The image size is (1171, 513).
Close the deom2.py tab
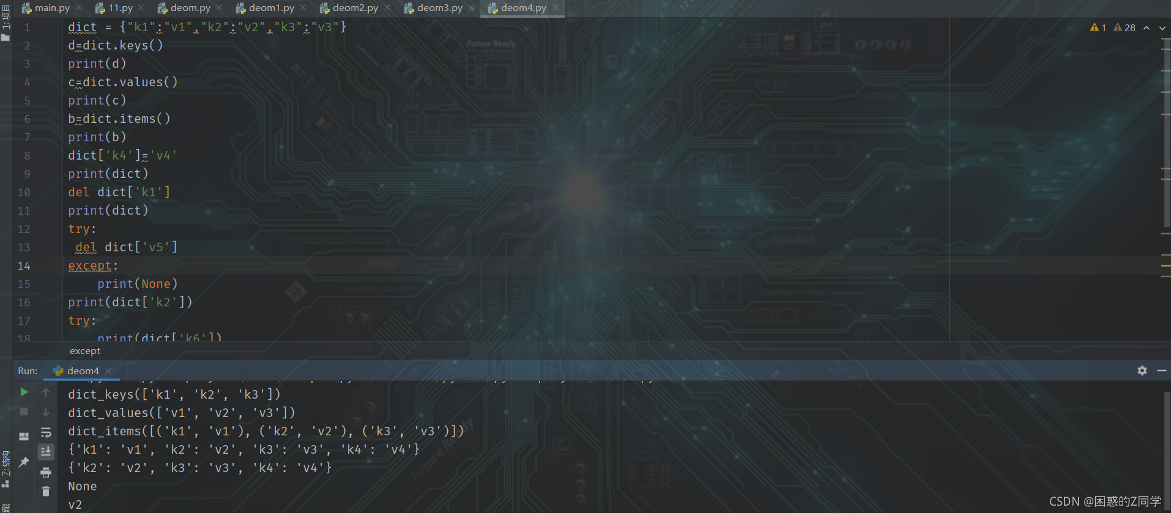pos(387,8)
